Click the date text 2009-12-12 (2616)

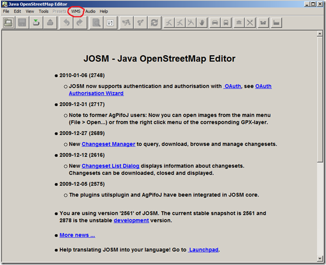(x=82, y=155)
